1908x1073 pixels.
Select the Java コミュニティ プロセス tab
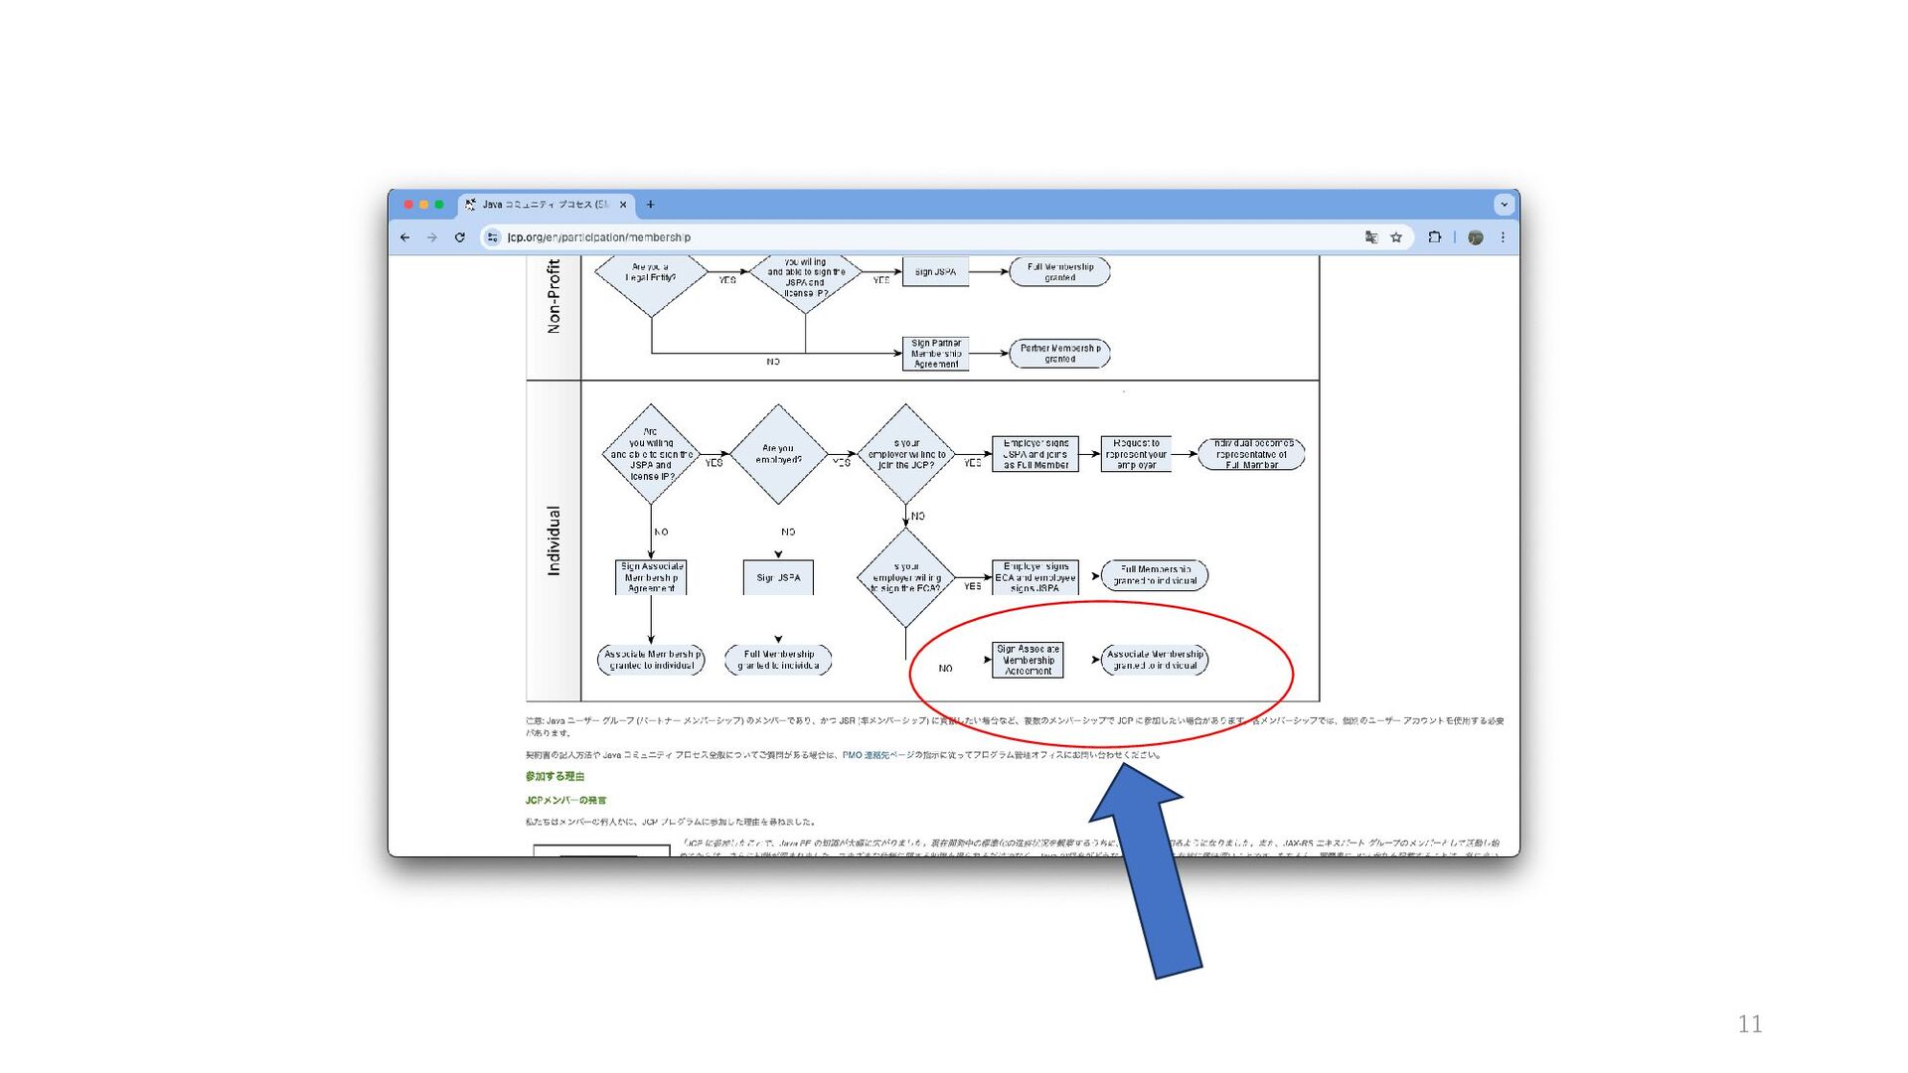(x=545, y=205)
